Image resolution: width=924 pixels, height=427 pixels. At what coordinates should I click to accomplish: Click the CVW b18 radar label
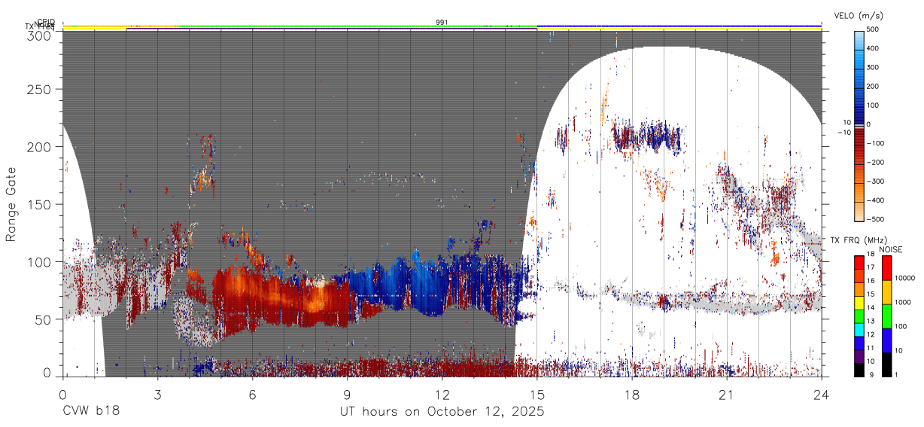[91, 412]
